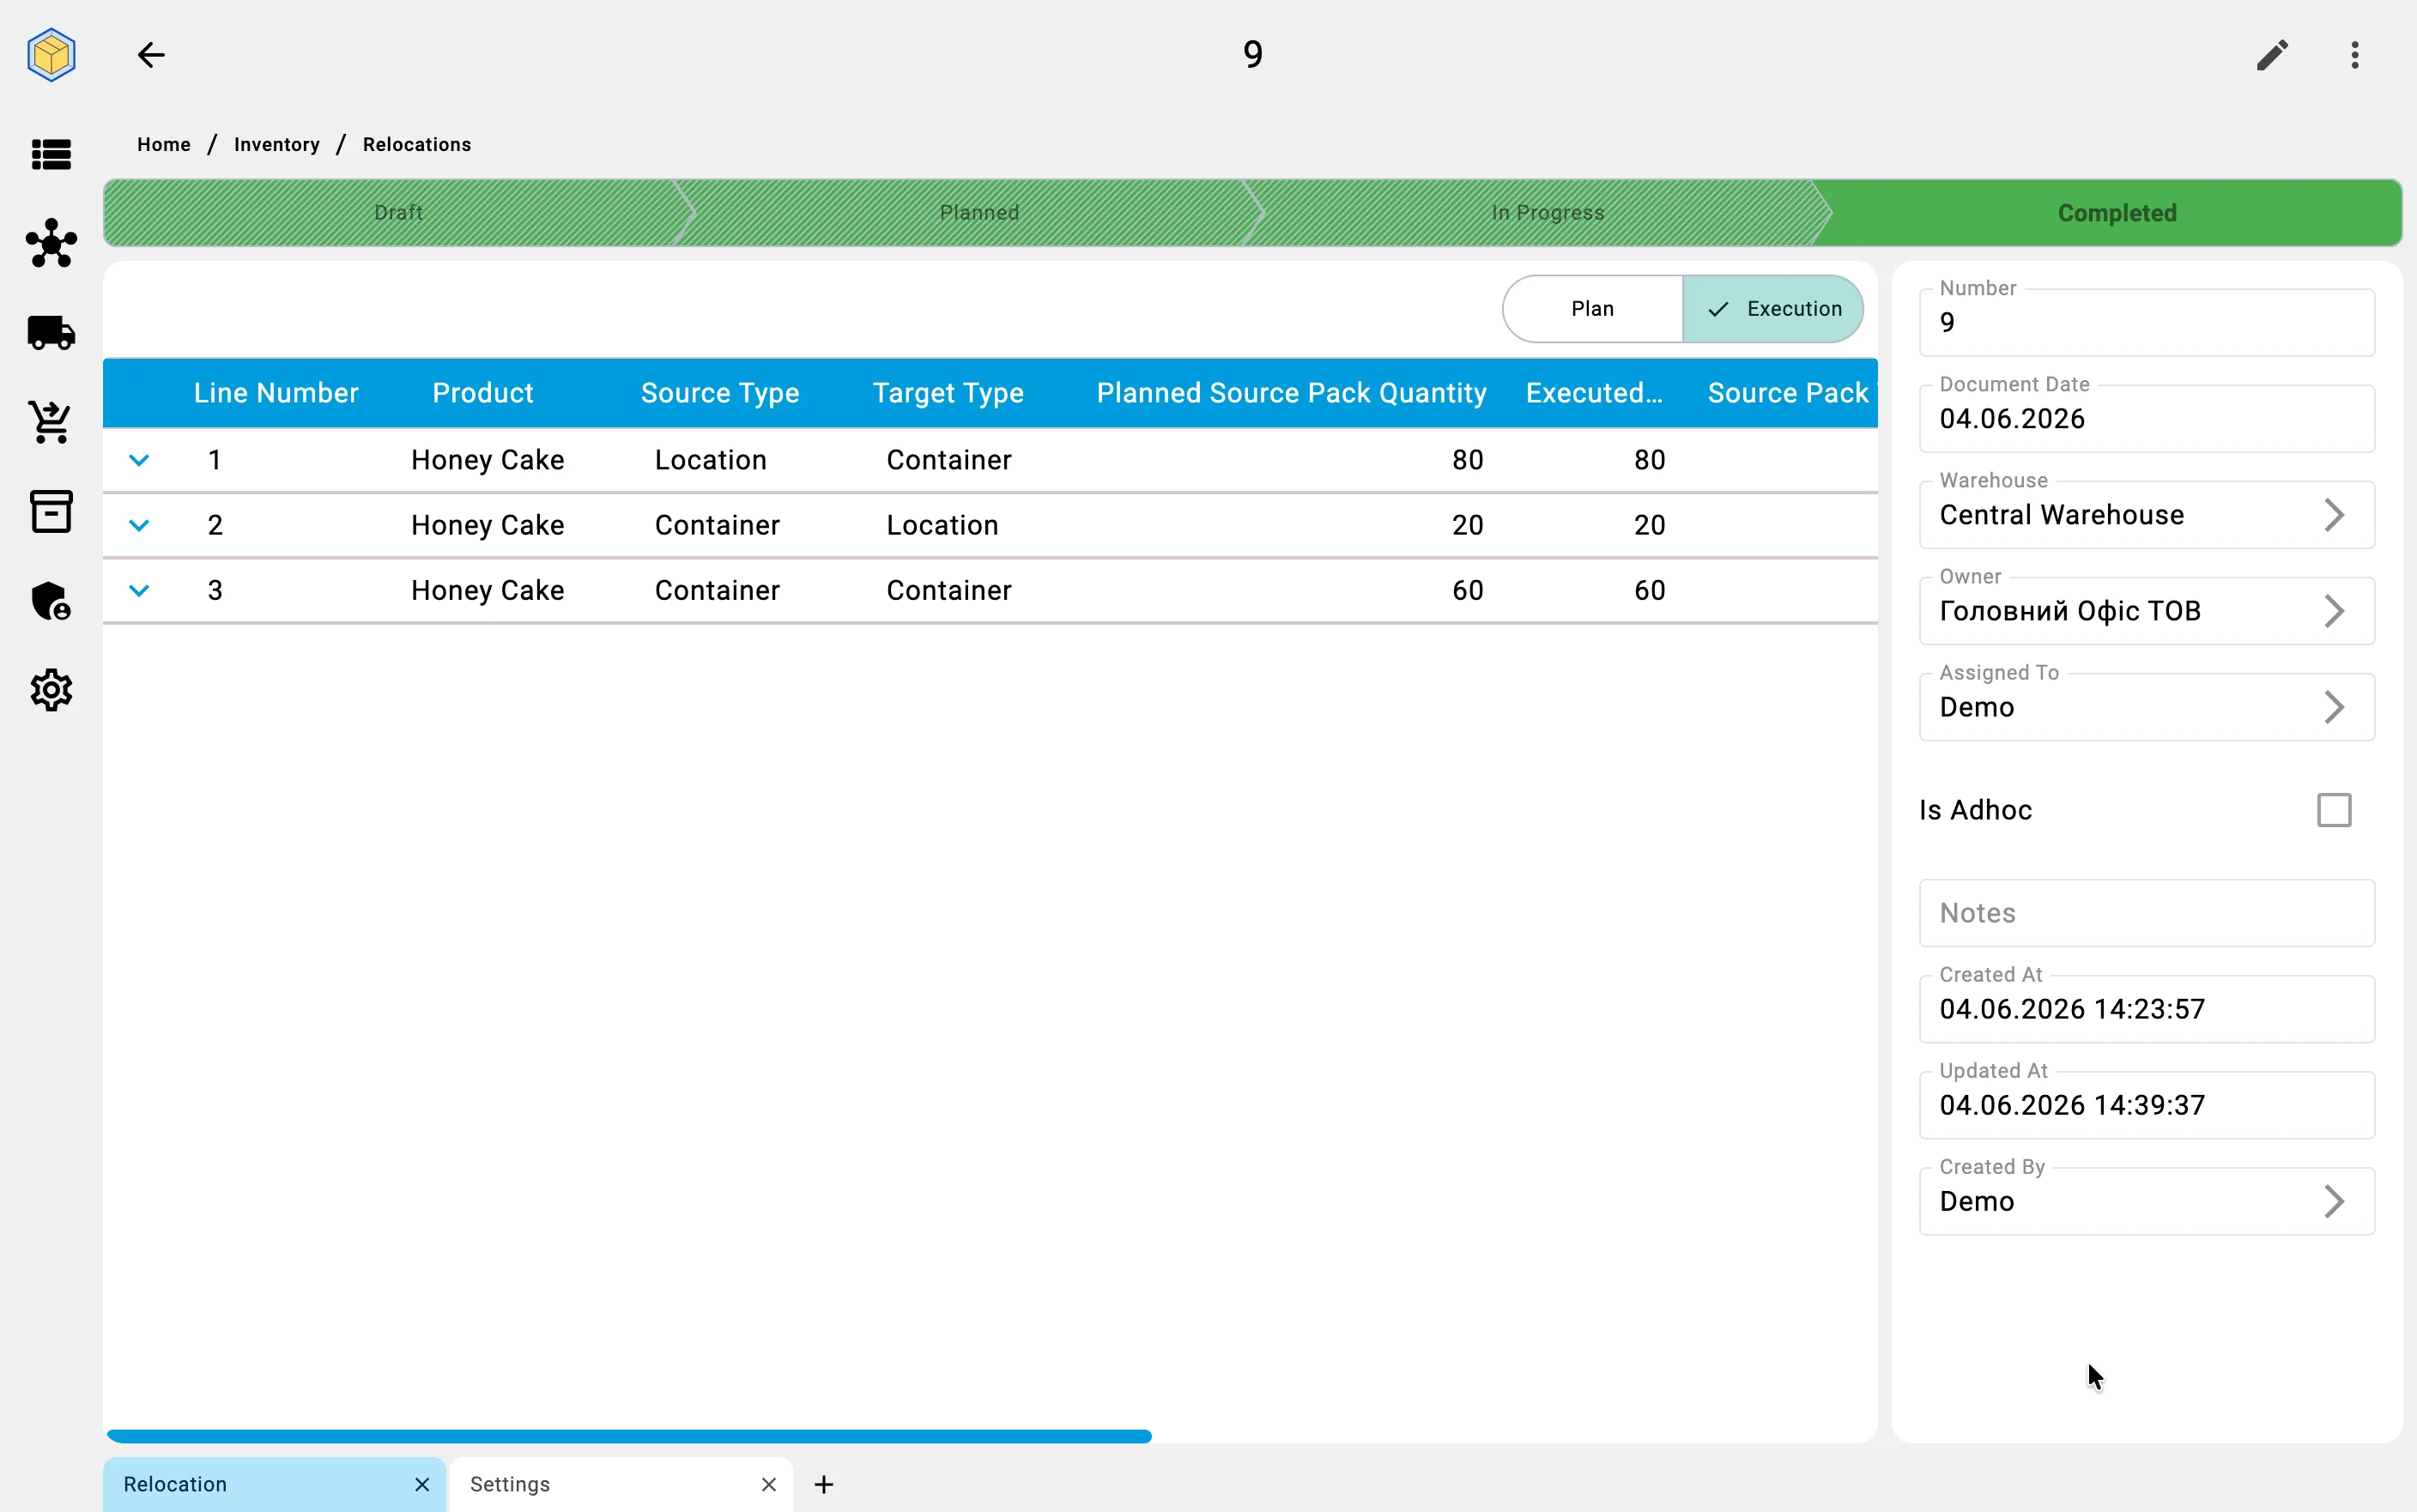
Task: Expand line 2 row details
Action: coord(139,525)
